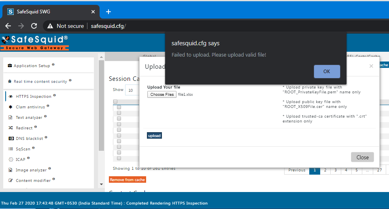Click the sidebar vertical scrollbar thumb
Image resolution: width=389 pixels, height=209 pixels.
click(x=101, y=105)
